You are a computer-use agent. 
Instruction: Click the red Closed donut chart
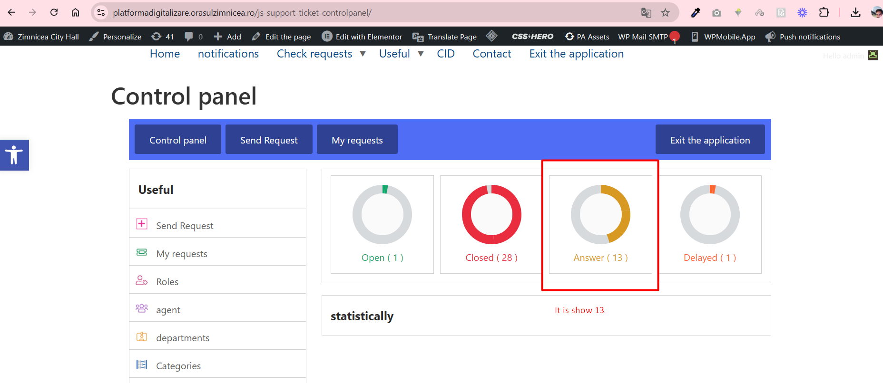pyautogui.click(x=491, y=214)
